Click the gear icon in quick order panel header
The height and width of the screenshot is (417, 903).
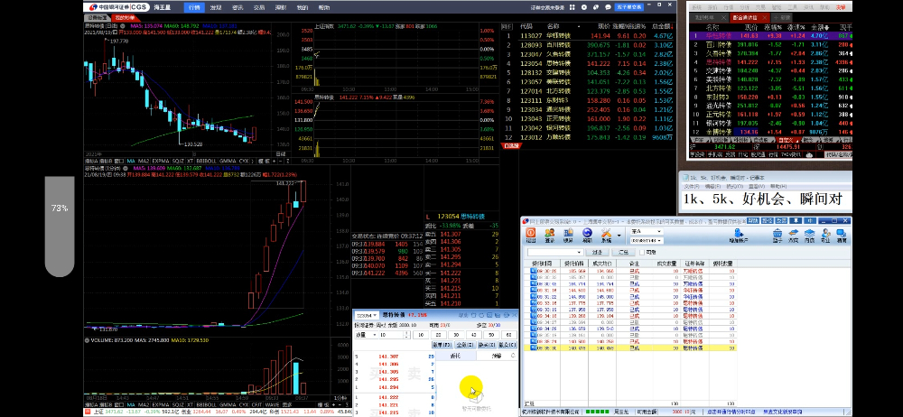pos(507,316)
